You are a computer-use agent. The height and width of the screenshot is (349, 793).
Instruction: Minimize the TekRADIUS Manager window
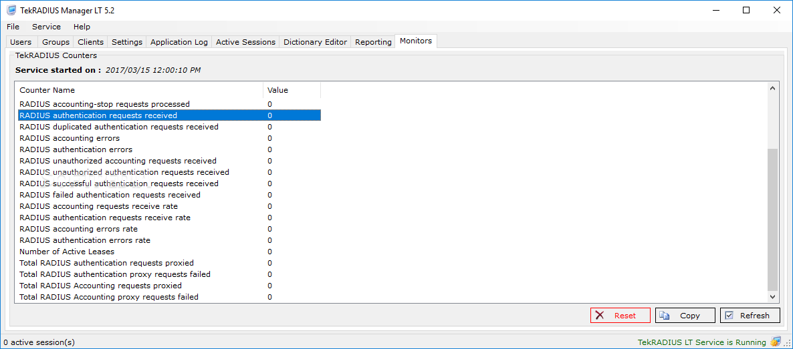click(x=717, y=10)
